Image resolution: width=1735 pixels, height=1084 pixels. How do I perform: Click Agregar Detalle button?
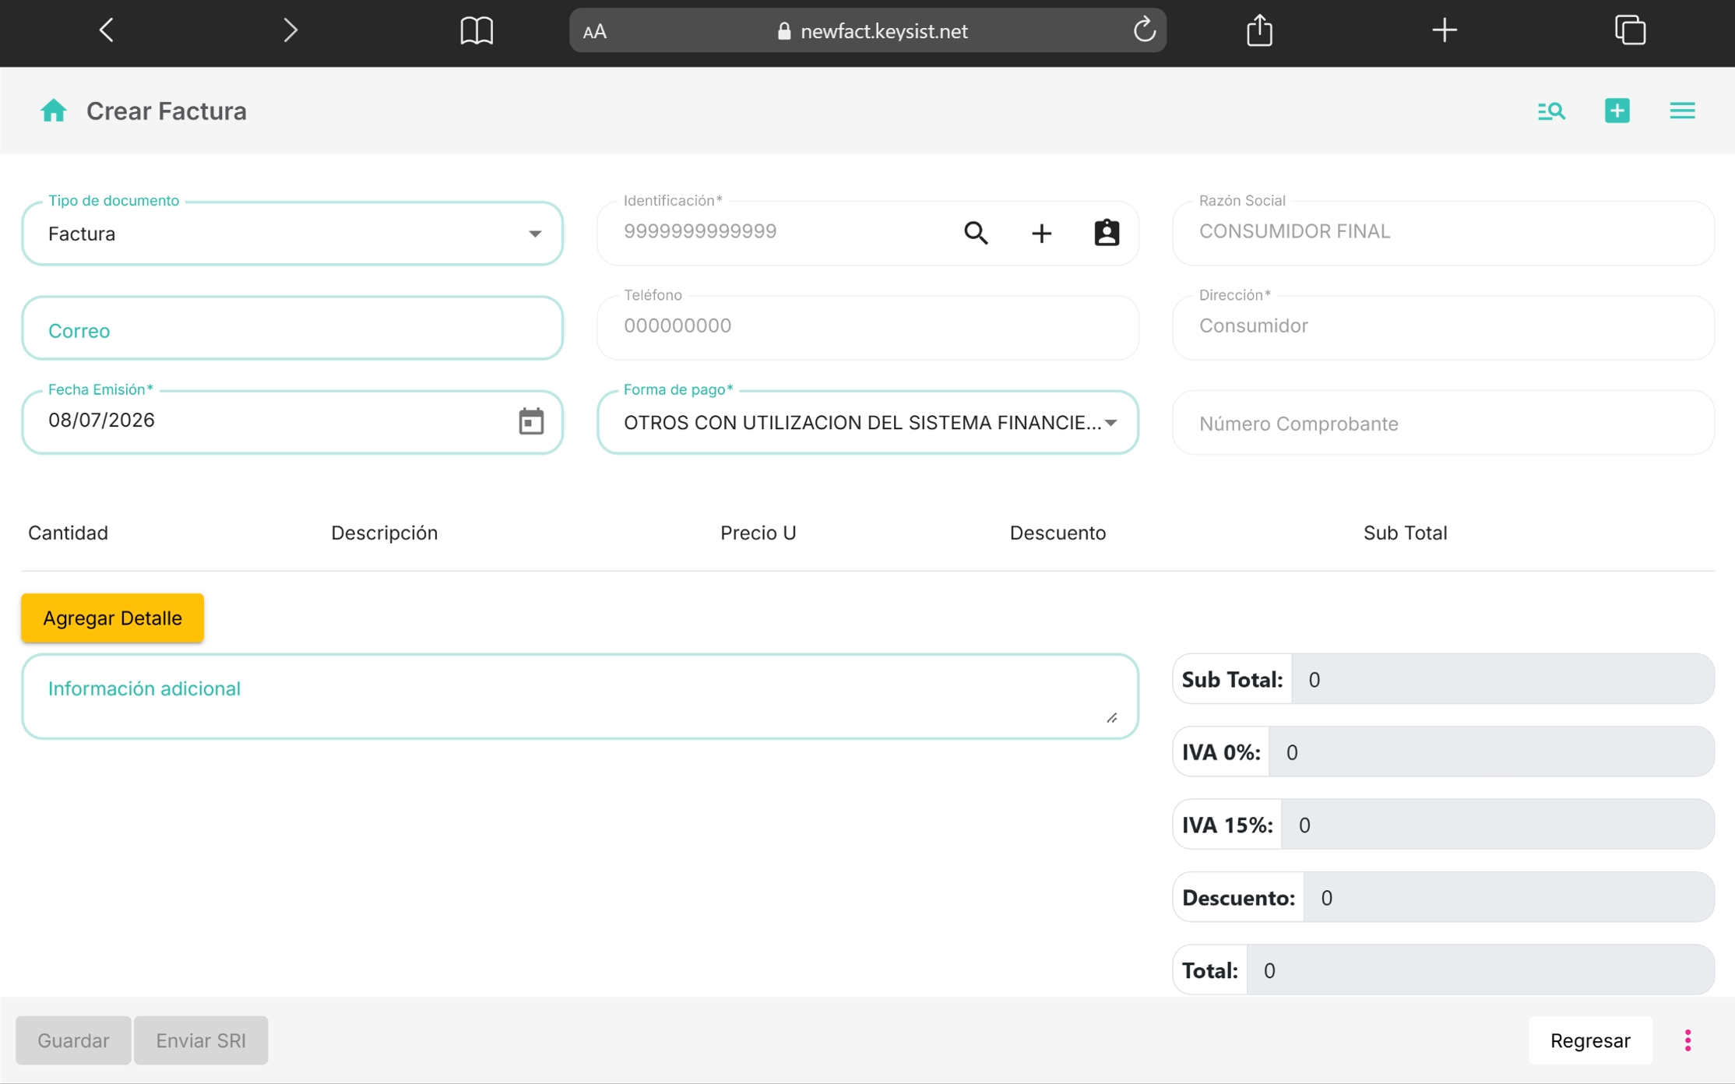coord(112,618)
